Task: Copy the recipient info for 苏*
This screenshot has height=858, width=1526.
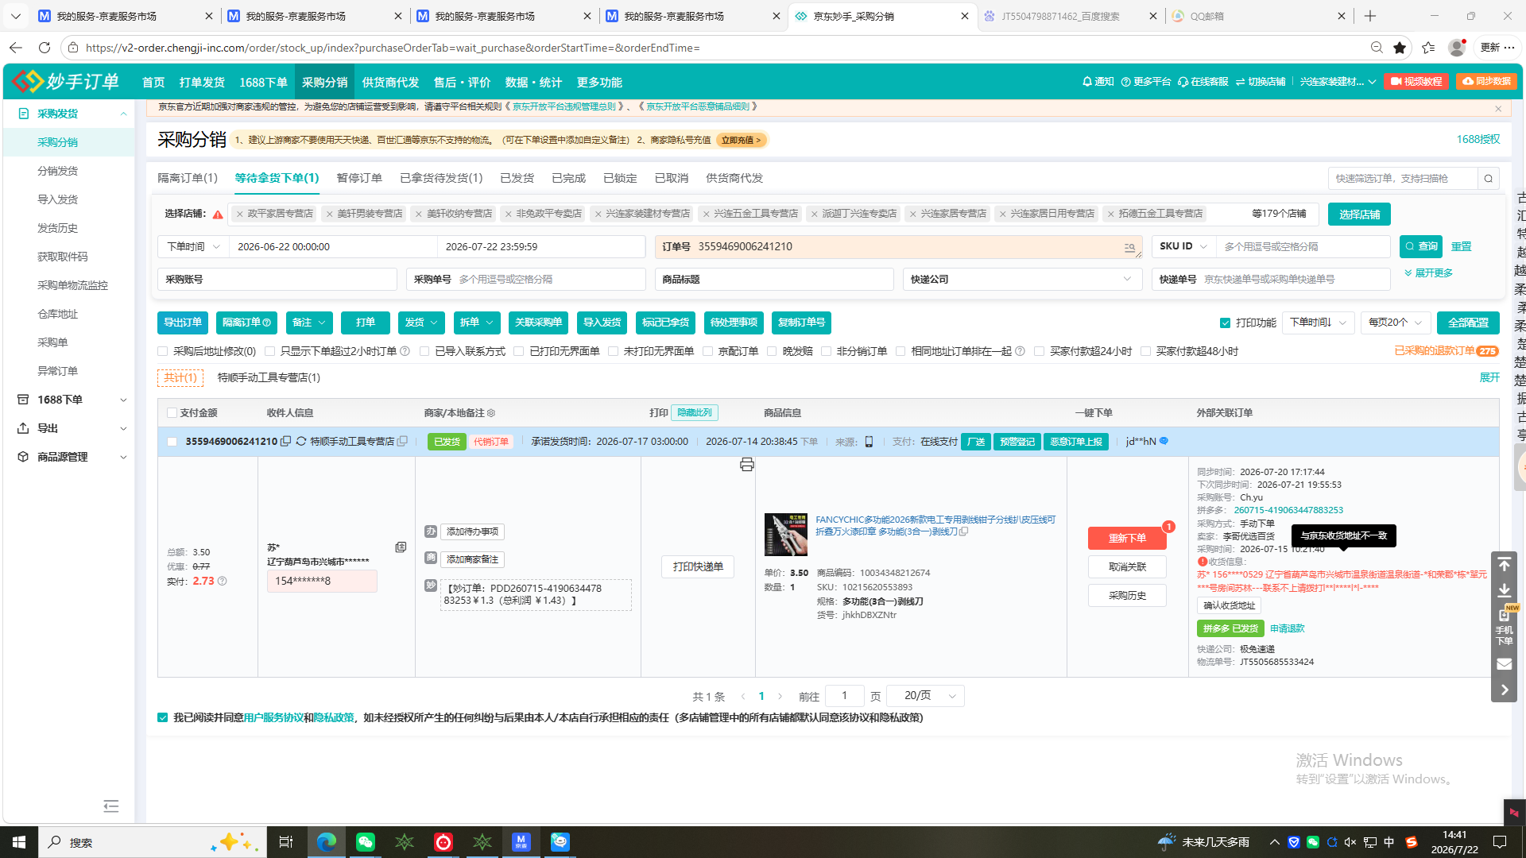Action: tap(401, 547)
